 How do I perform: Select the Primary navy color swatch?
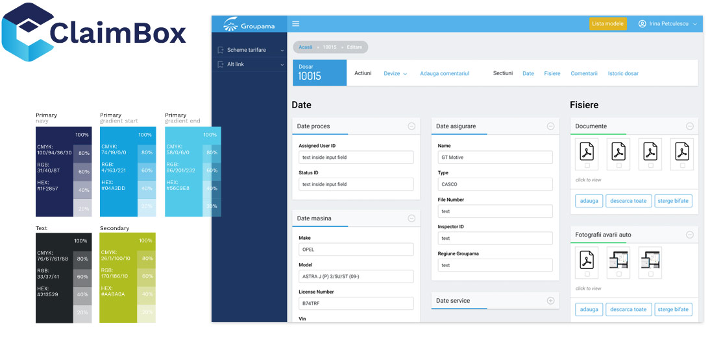click(64, 172)
